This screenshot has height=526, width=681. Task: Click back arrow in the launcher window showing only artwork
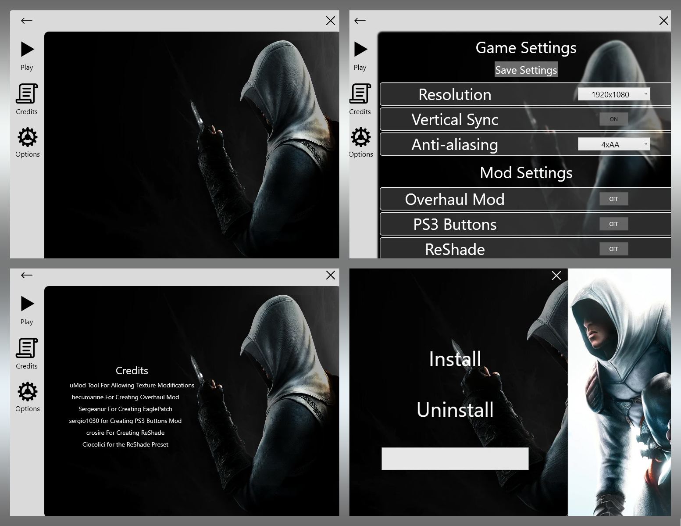[27, 21]
